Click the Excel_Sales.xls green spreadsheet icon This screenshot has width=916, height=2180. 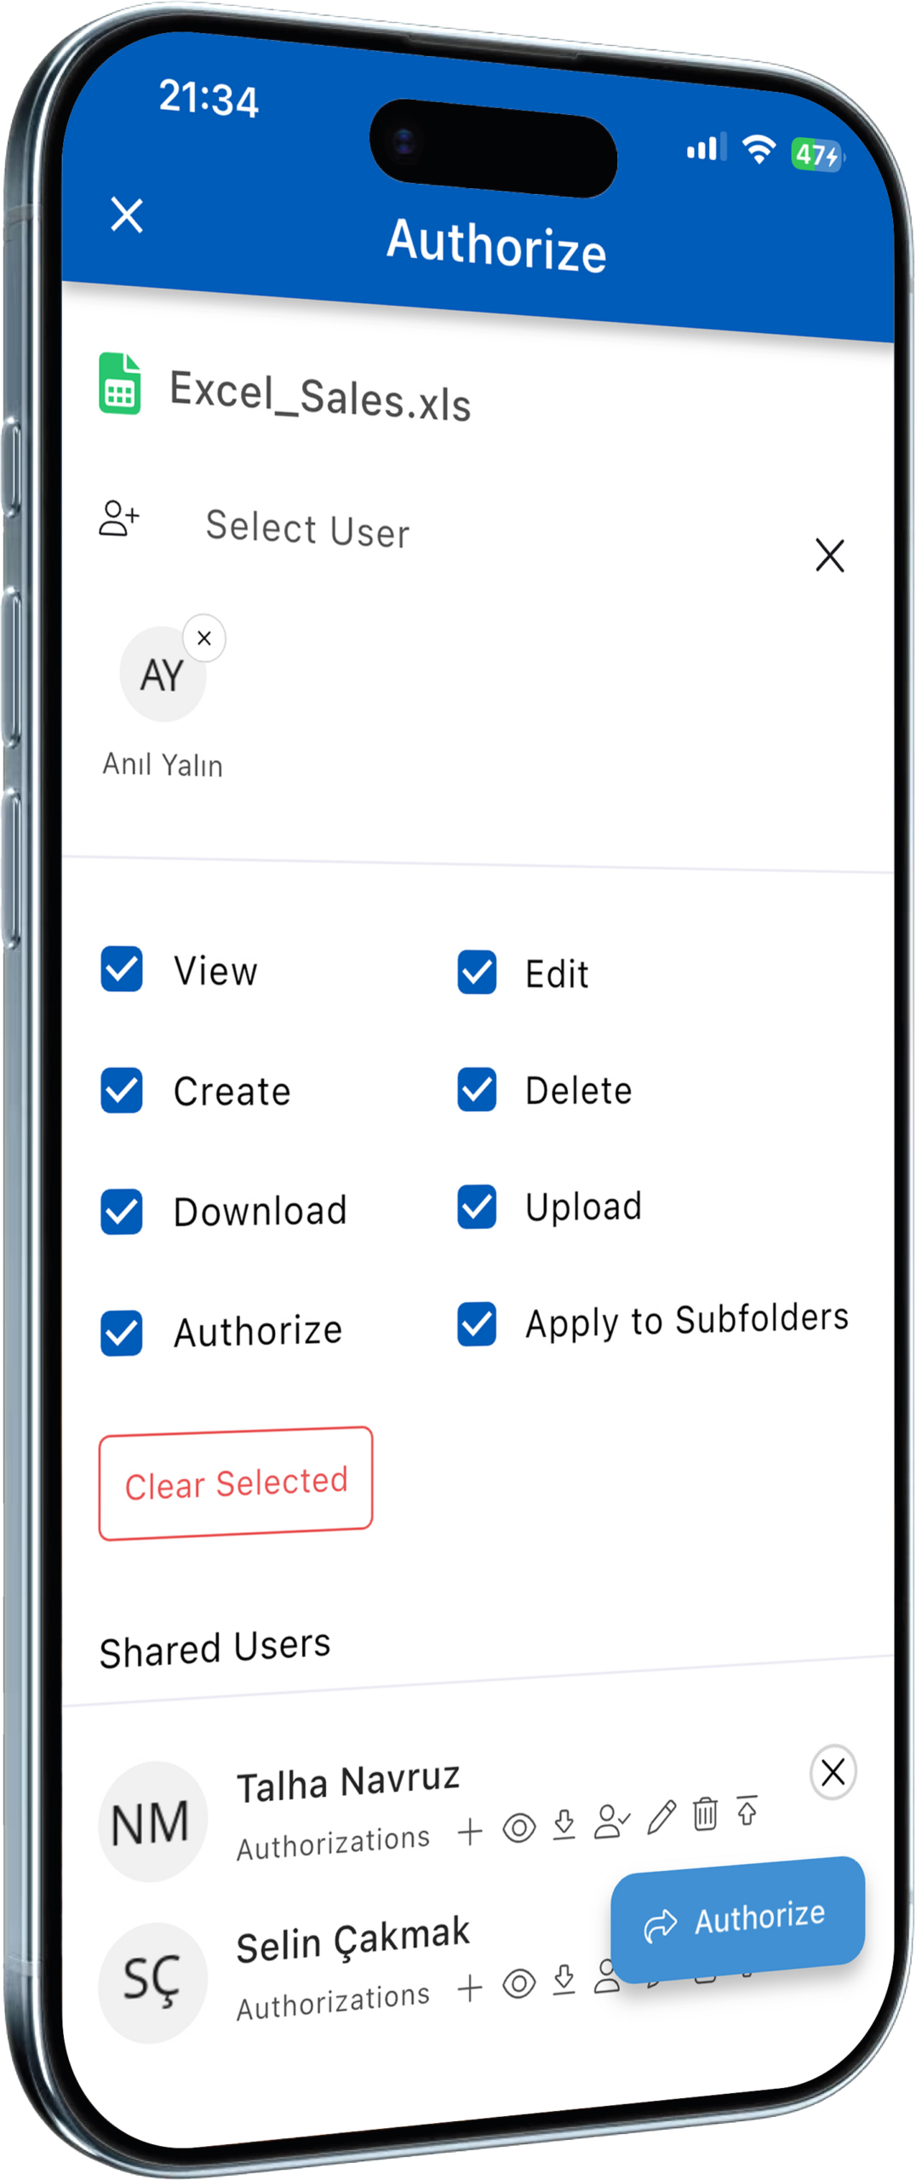119,383
